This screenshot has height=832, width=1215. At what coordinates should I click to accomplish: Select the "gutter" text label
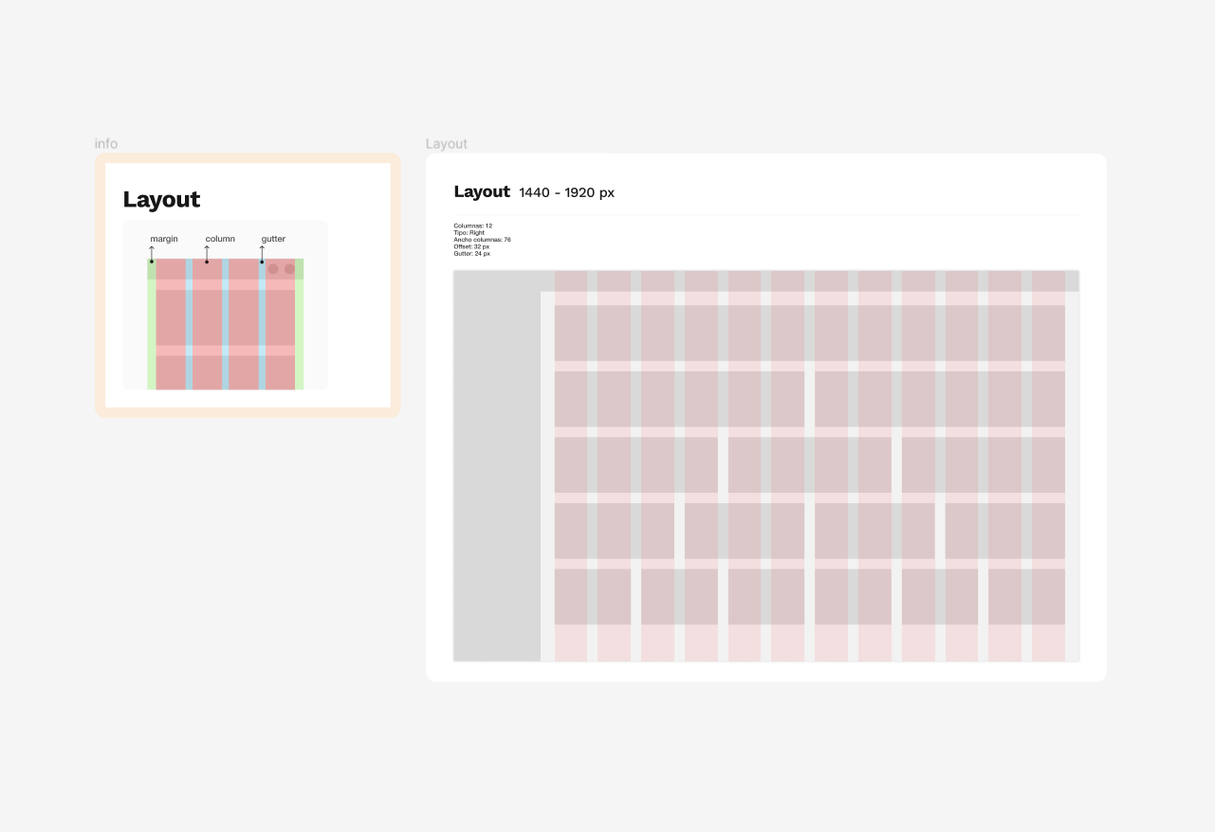pyautogui.click(x=273, y=239)
